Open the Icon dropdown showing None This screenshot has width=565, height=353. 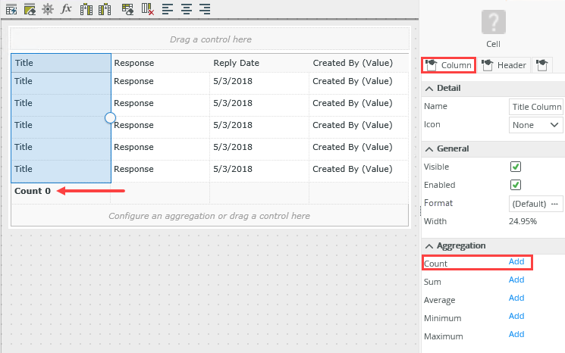pos(536,125)
